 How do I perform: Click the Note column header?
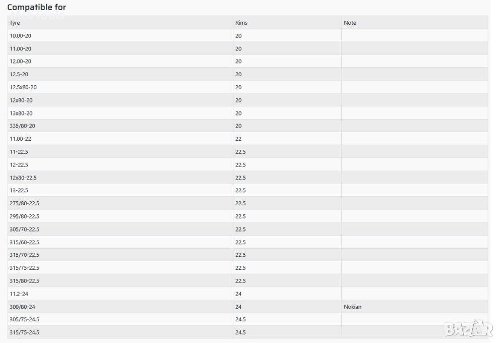point(350,23)
